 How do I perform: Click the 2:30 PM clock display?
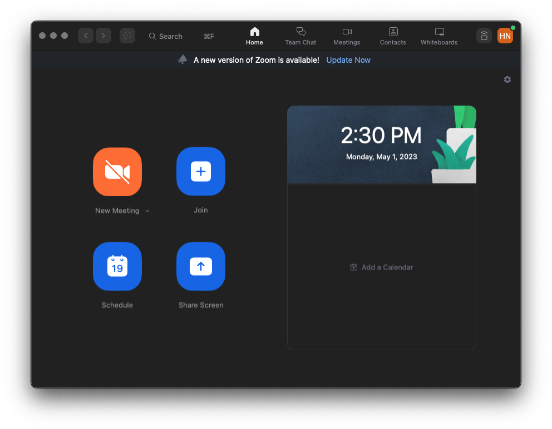pyautogui.click(x=381, y=136)
